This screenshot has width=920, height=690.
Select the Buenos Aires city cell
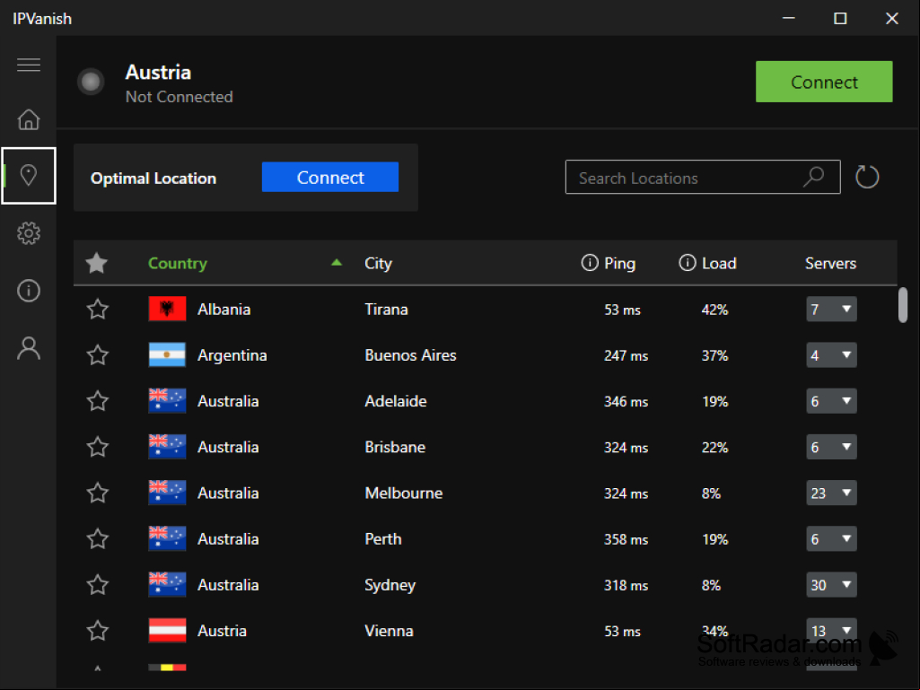410,355
